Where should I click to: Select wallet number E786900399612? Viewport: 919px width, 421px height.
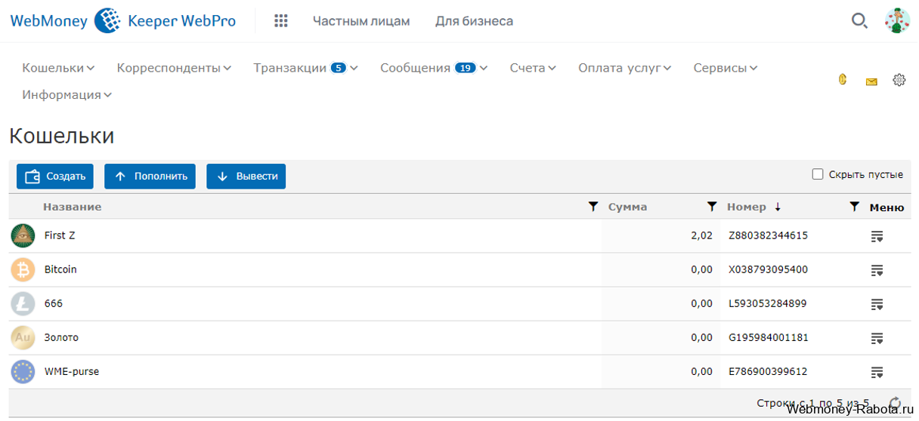point(768,371)
